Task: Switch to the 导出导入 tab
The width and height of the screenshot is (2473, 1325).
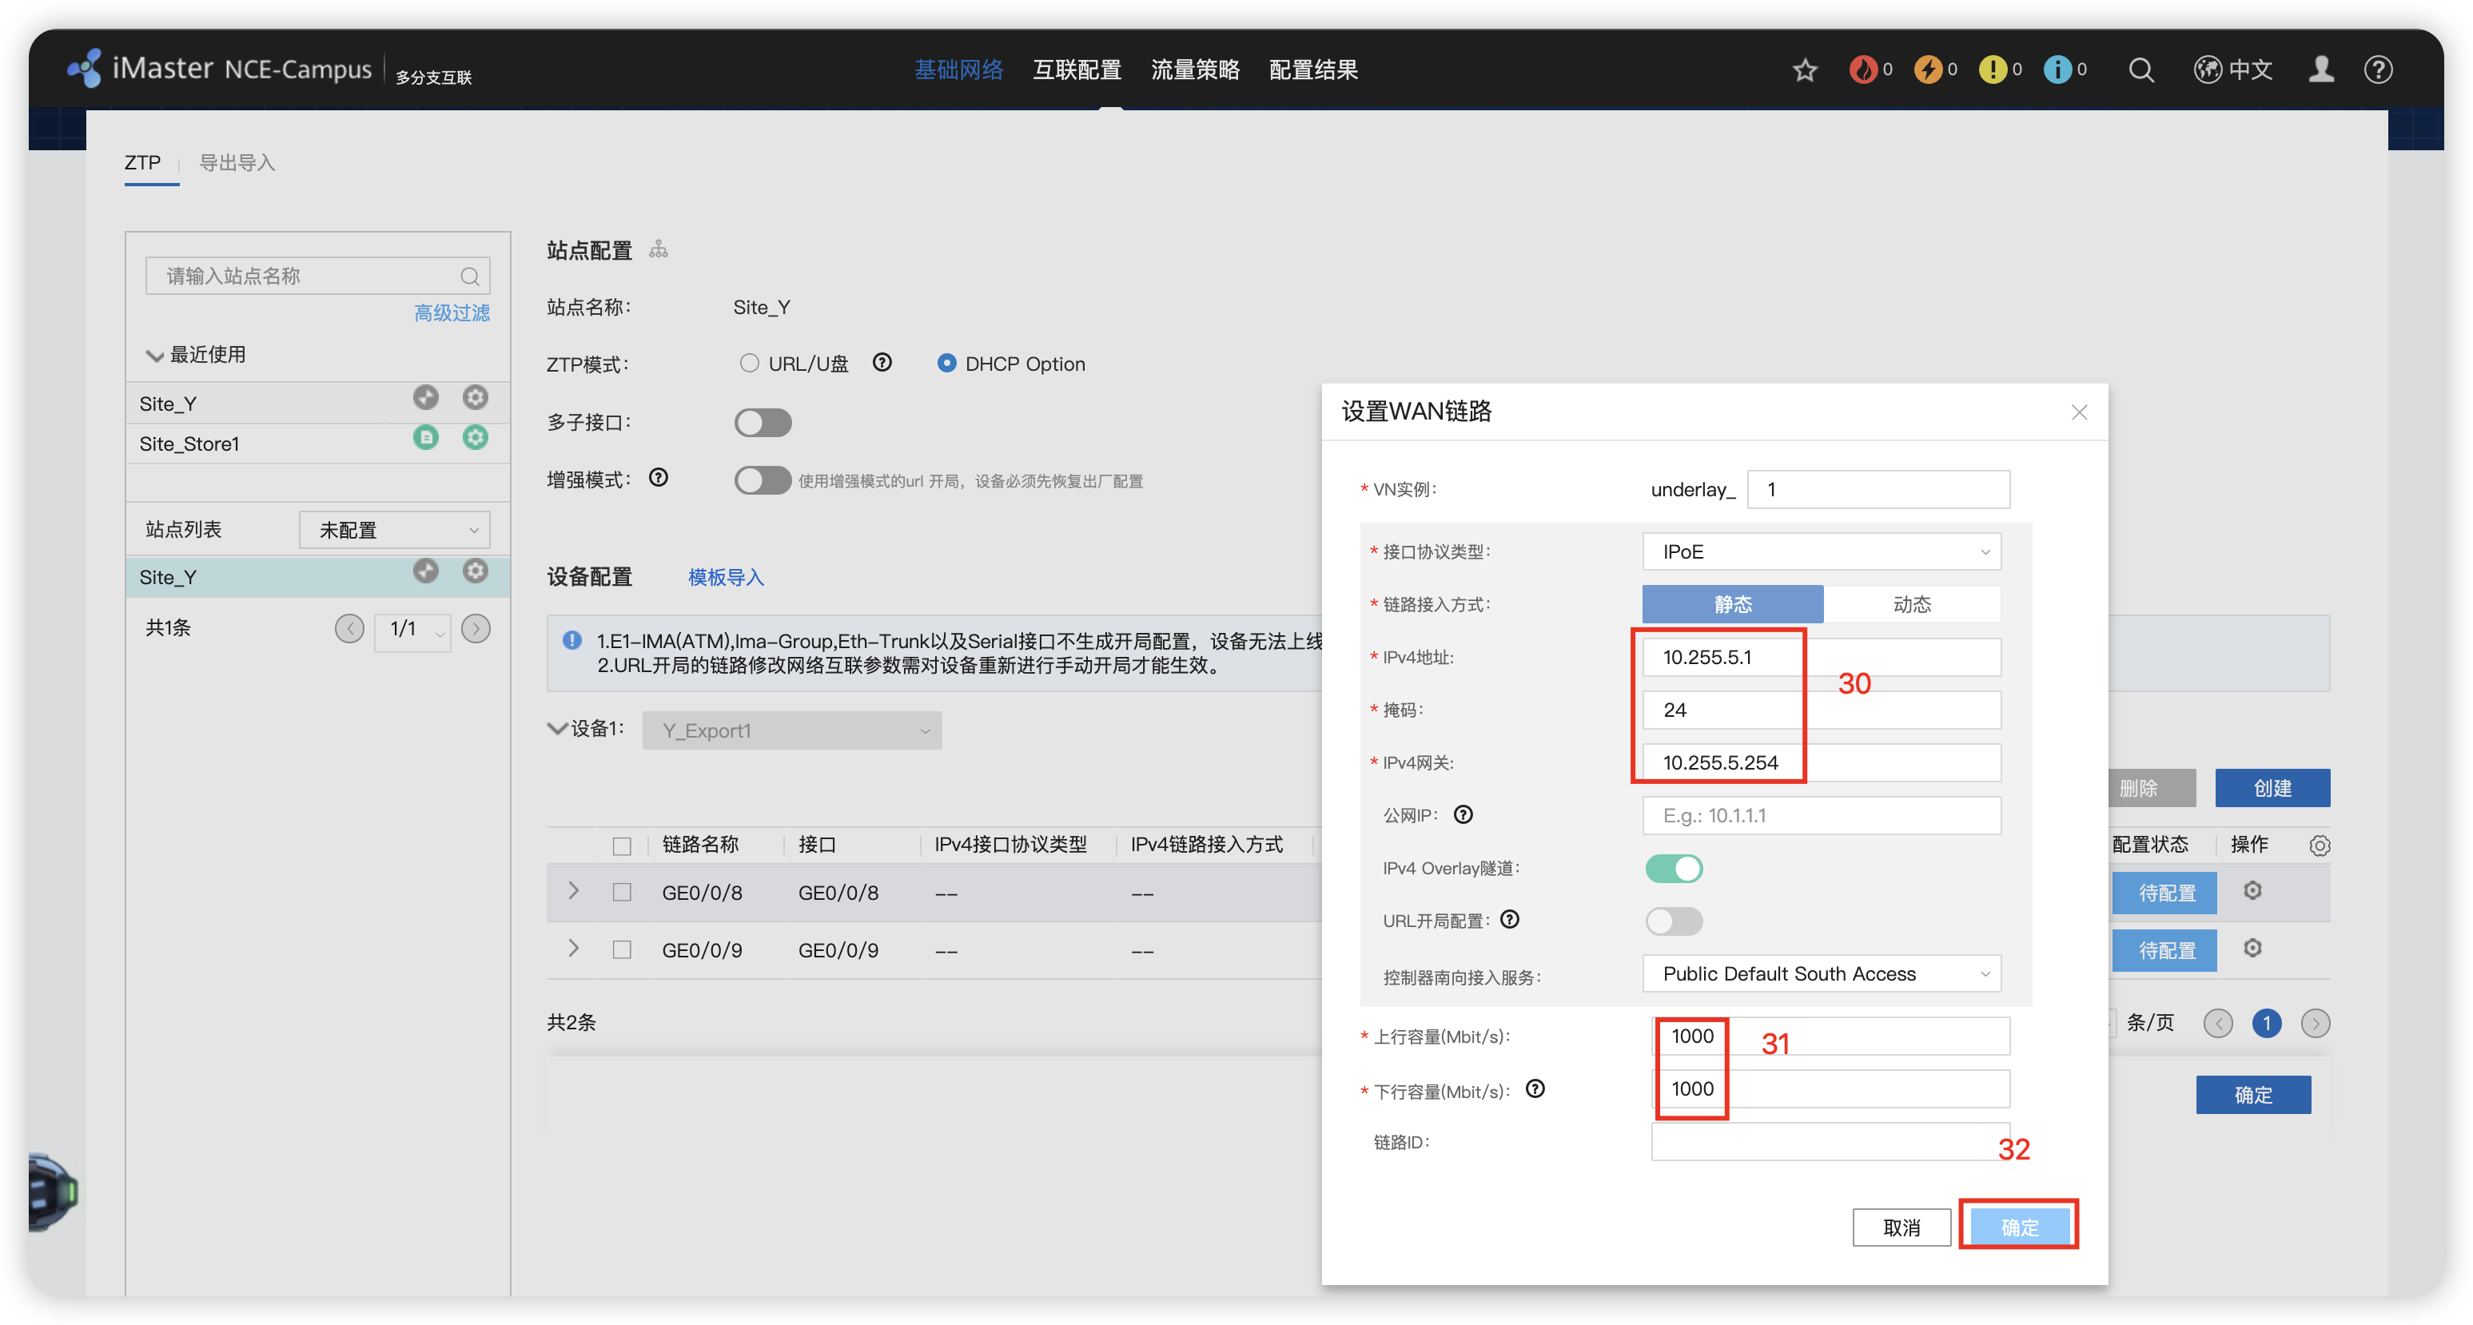Action: tap(237, 162)
